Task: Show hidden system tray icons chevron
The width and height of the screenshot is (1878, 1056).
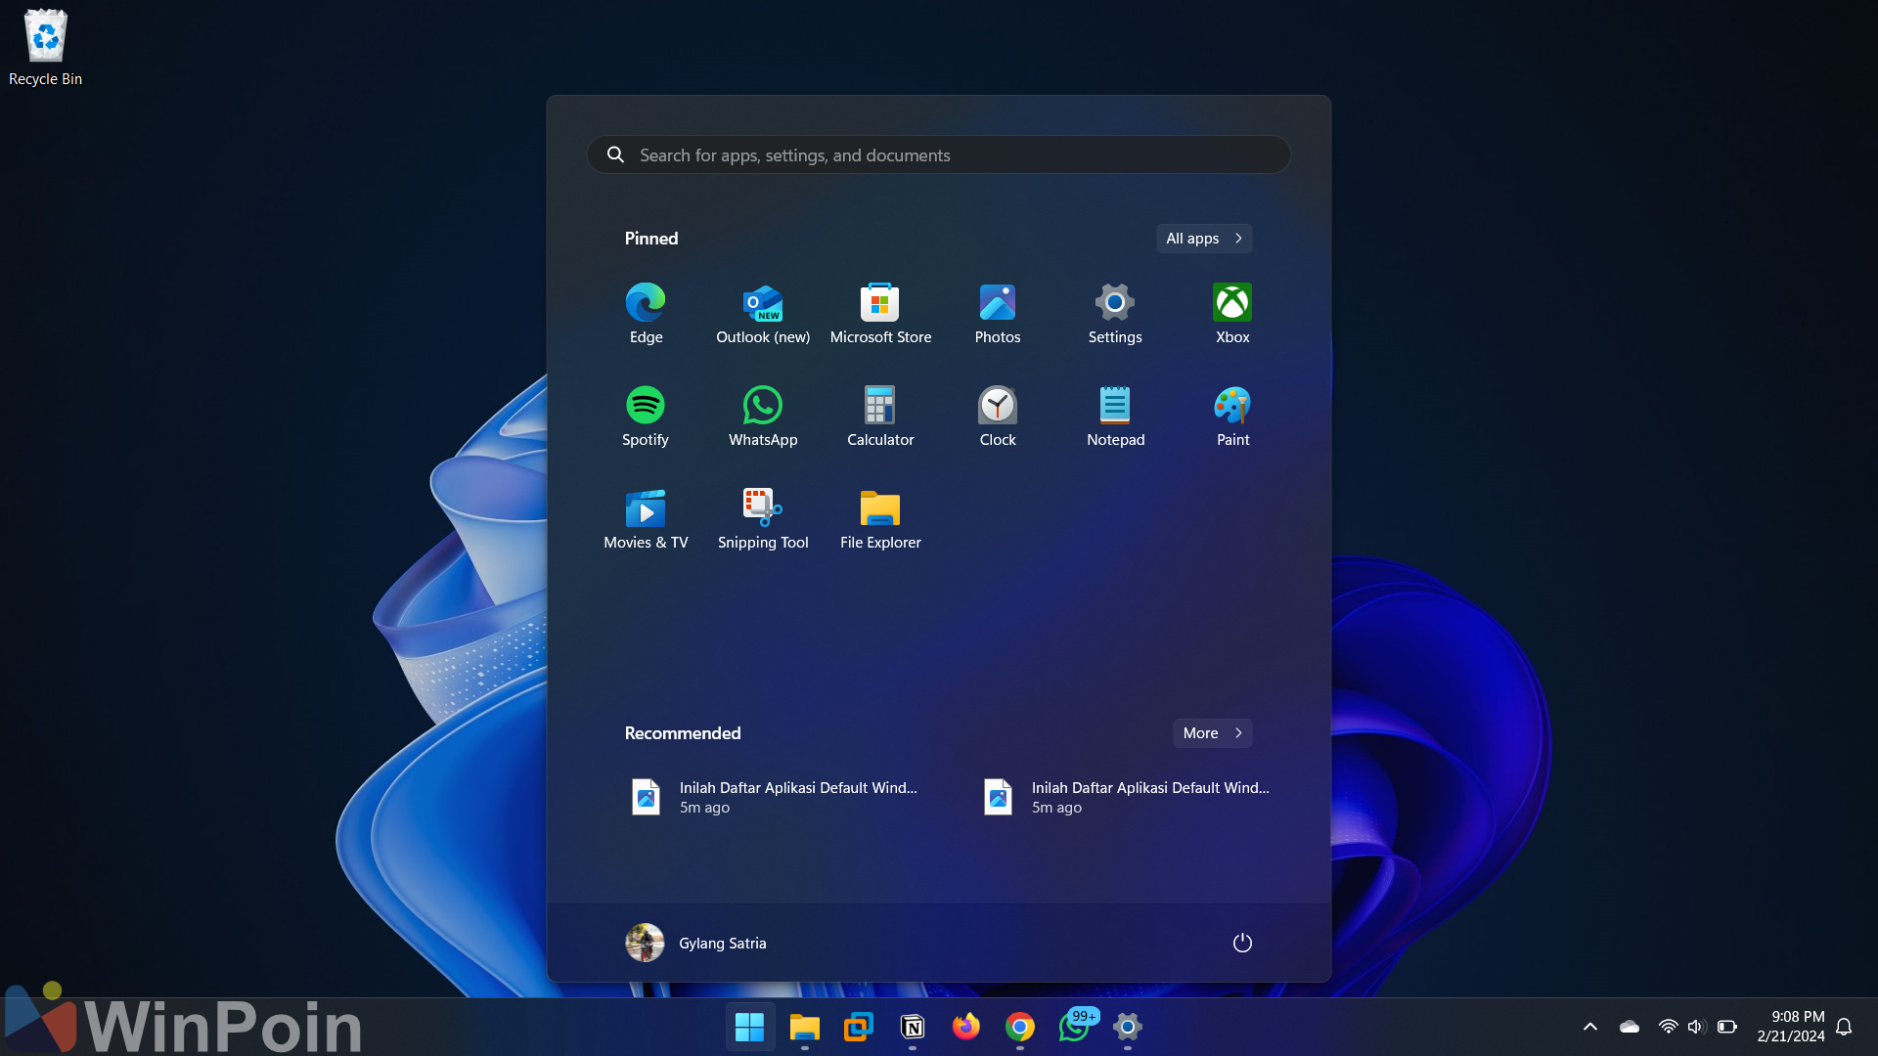Action: click(1590, 1027)
